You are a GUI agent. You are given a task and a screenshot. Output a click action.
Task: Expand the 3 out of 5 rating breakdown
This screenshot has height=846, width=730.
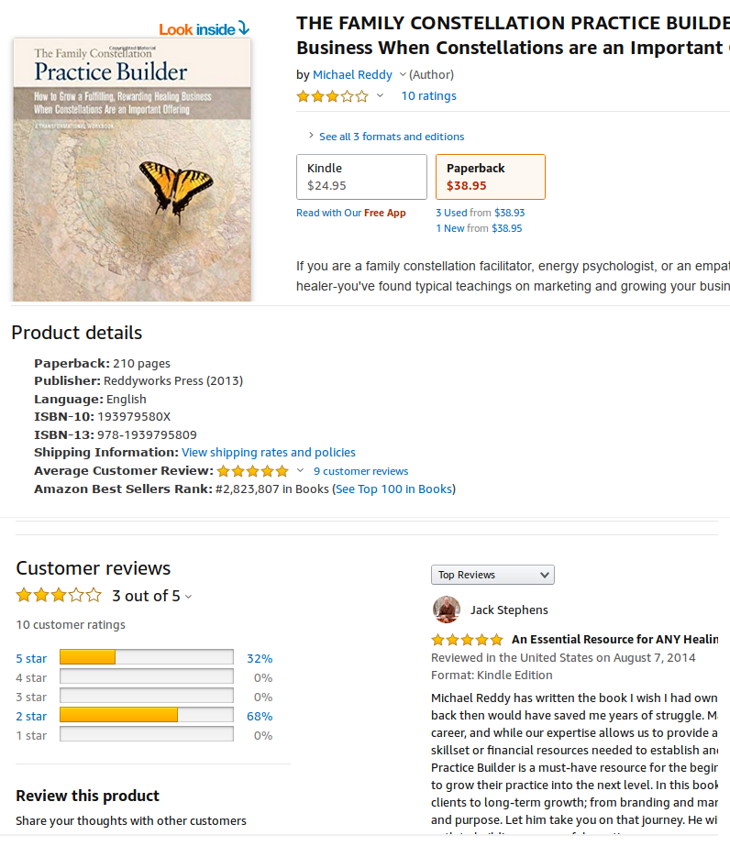point(188,597)
